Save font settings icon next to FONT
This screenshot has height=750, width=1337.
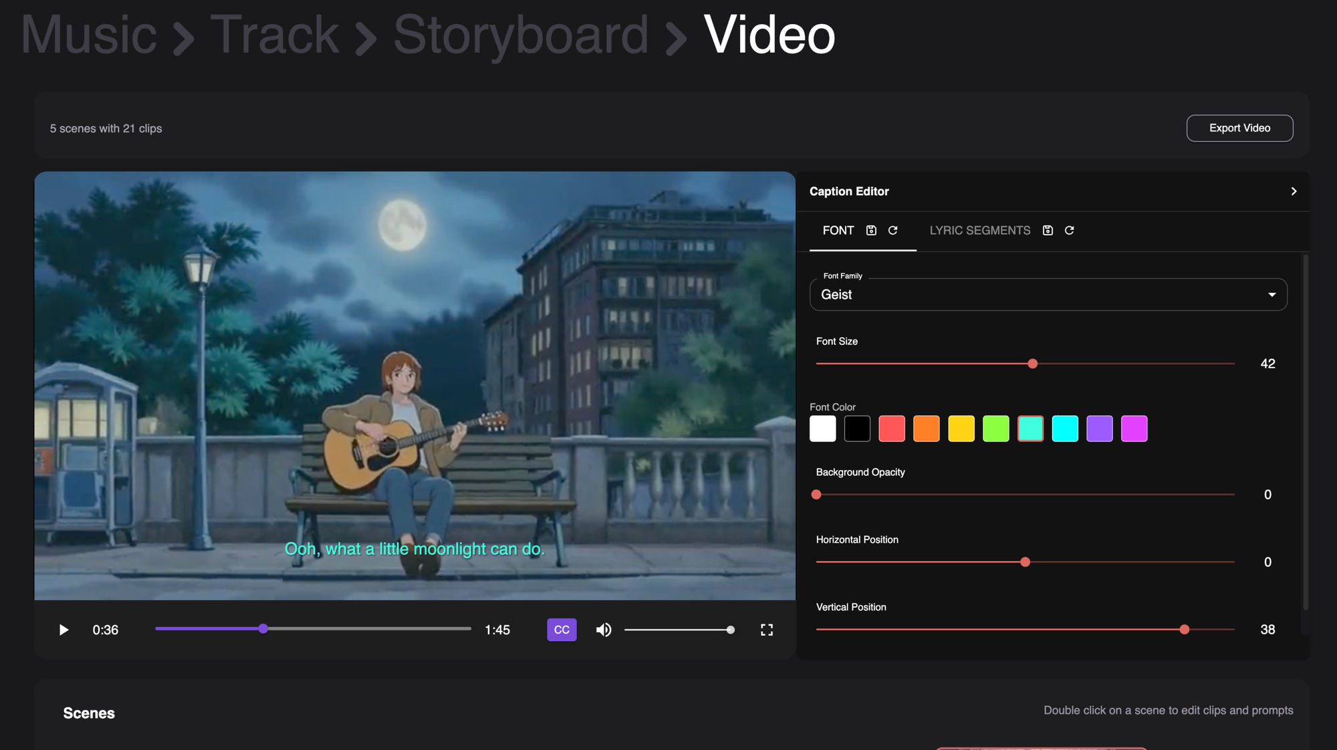pyautogui.click(x=871, y=231)
